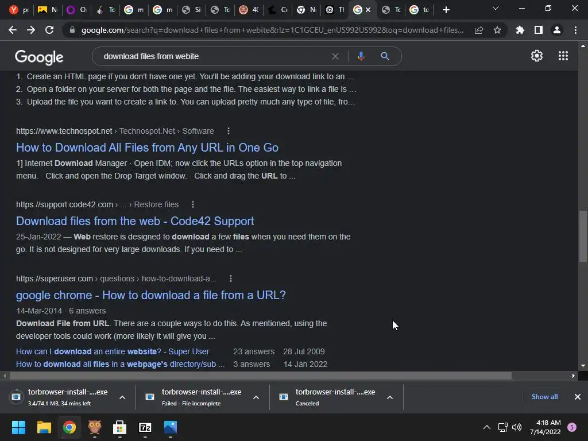Viewport: 588px width, 441px height.
Task: Open How can I download an entire website link
Action: [113, 351]
